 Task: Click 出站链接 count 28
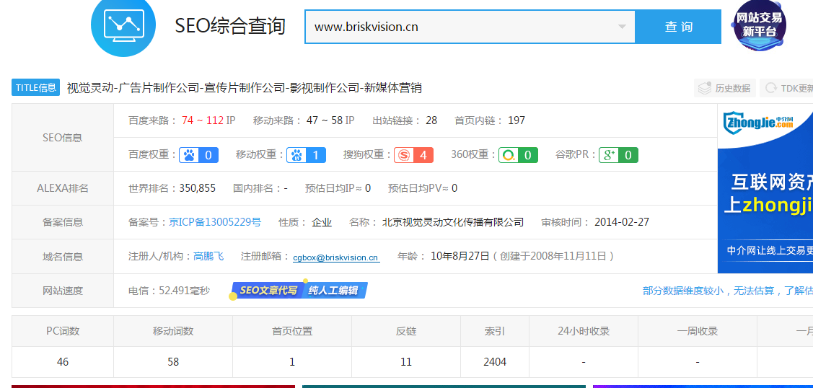tap(431, 120)
